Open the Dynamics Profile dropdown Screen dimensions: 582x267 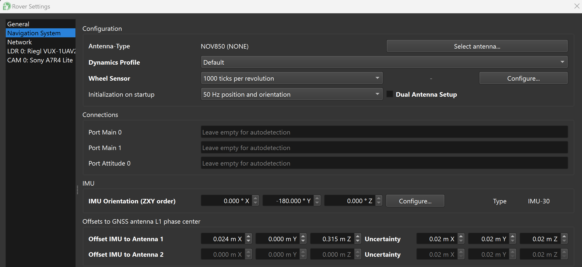click(384, 62)
